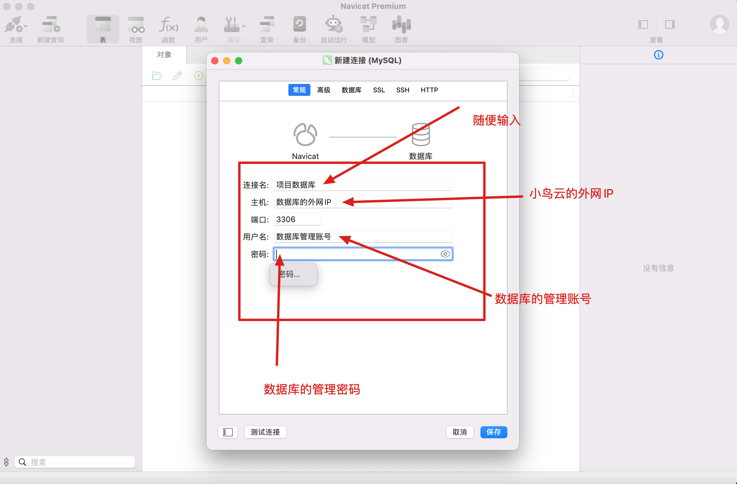Viewport: 737px width, 484px height.
Task: Click the 数据库 database cylinder icon in the dialog
Action: pyautogui.click(x=421, y=135)
